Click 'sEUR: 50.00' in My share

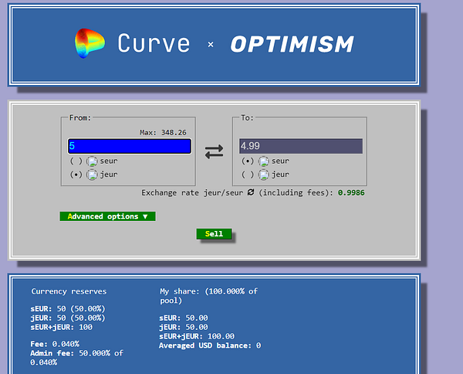click(184, 318)
